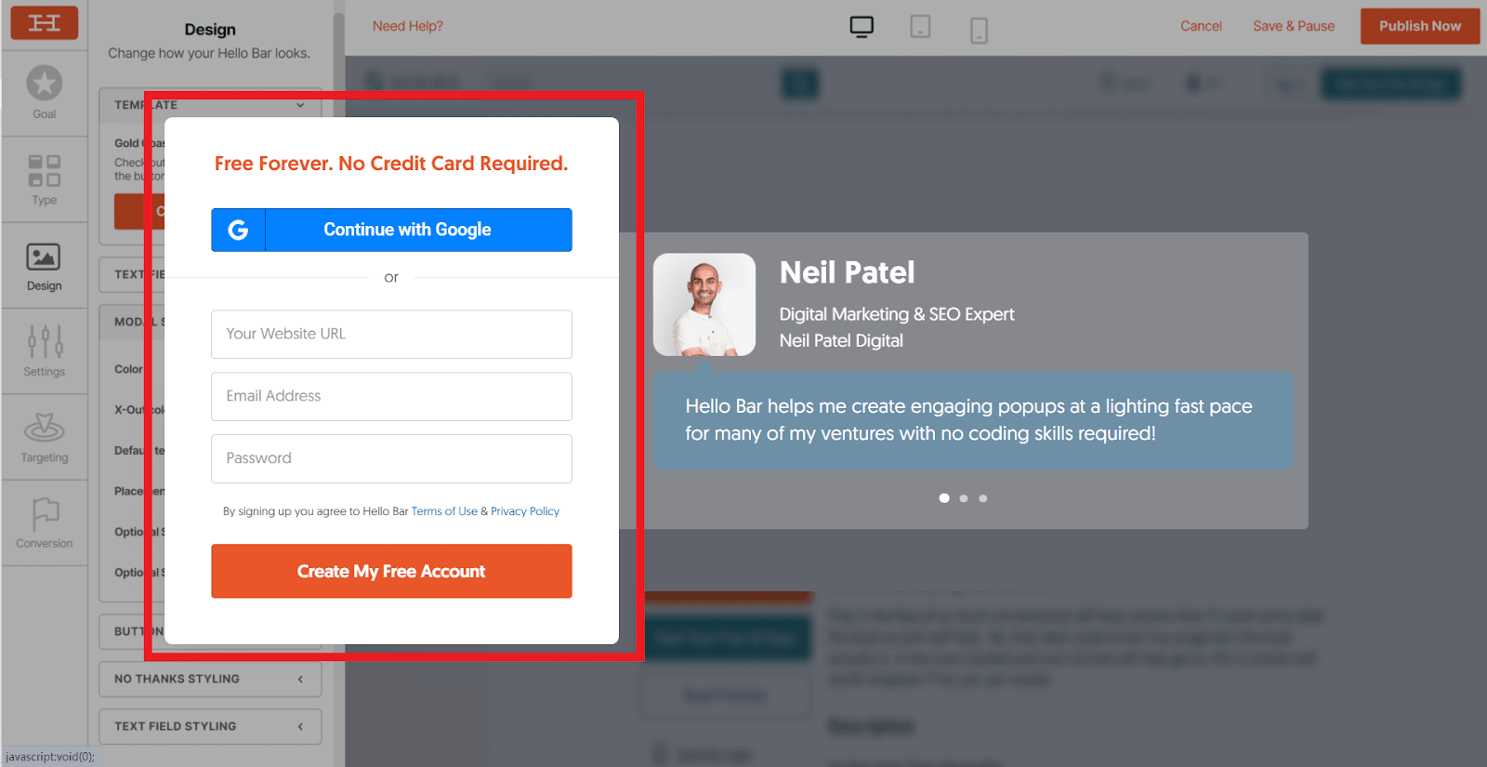
Task: Open the Terms of Use link
Action: pos(444,511)
